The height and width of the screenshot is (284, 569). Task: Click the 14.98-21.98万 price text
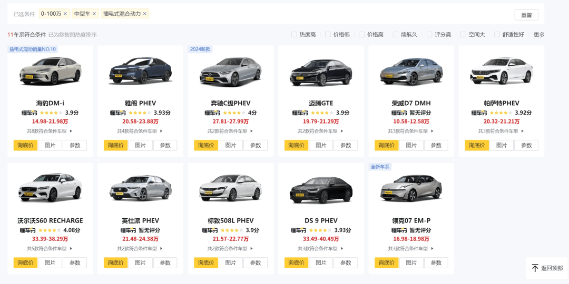[x=50, y=121]
